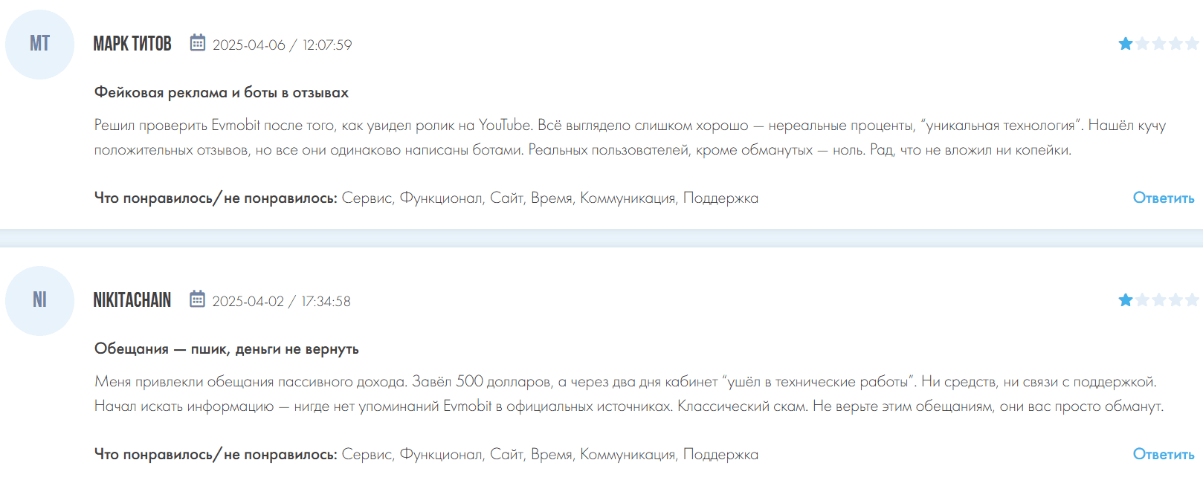
Task: Select the fifth star in Марк Титов's rating
Action: (1192, 44)
